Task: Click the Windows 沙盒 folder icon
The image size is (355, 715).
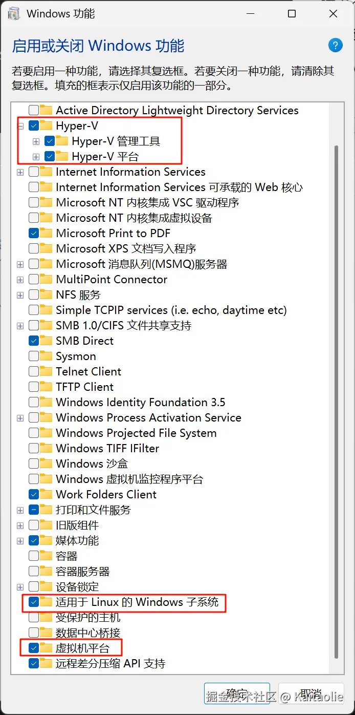Action: (x=47, y=463)
